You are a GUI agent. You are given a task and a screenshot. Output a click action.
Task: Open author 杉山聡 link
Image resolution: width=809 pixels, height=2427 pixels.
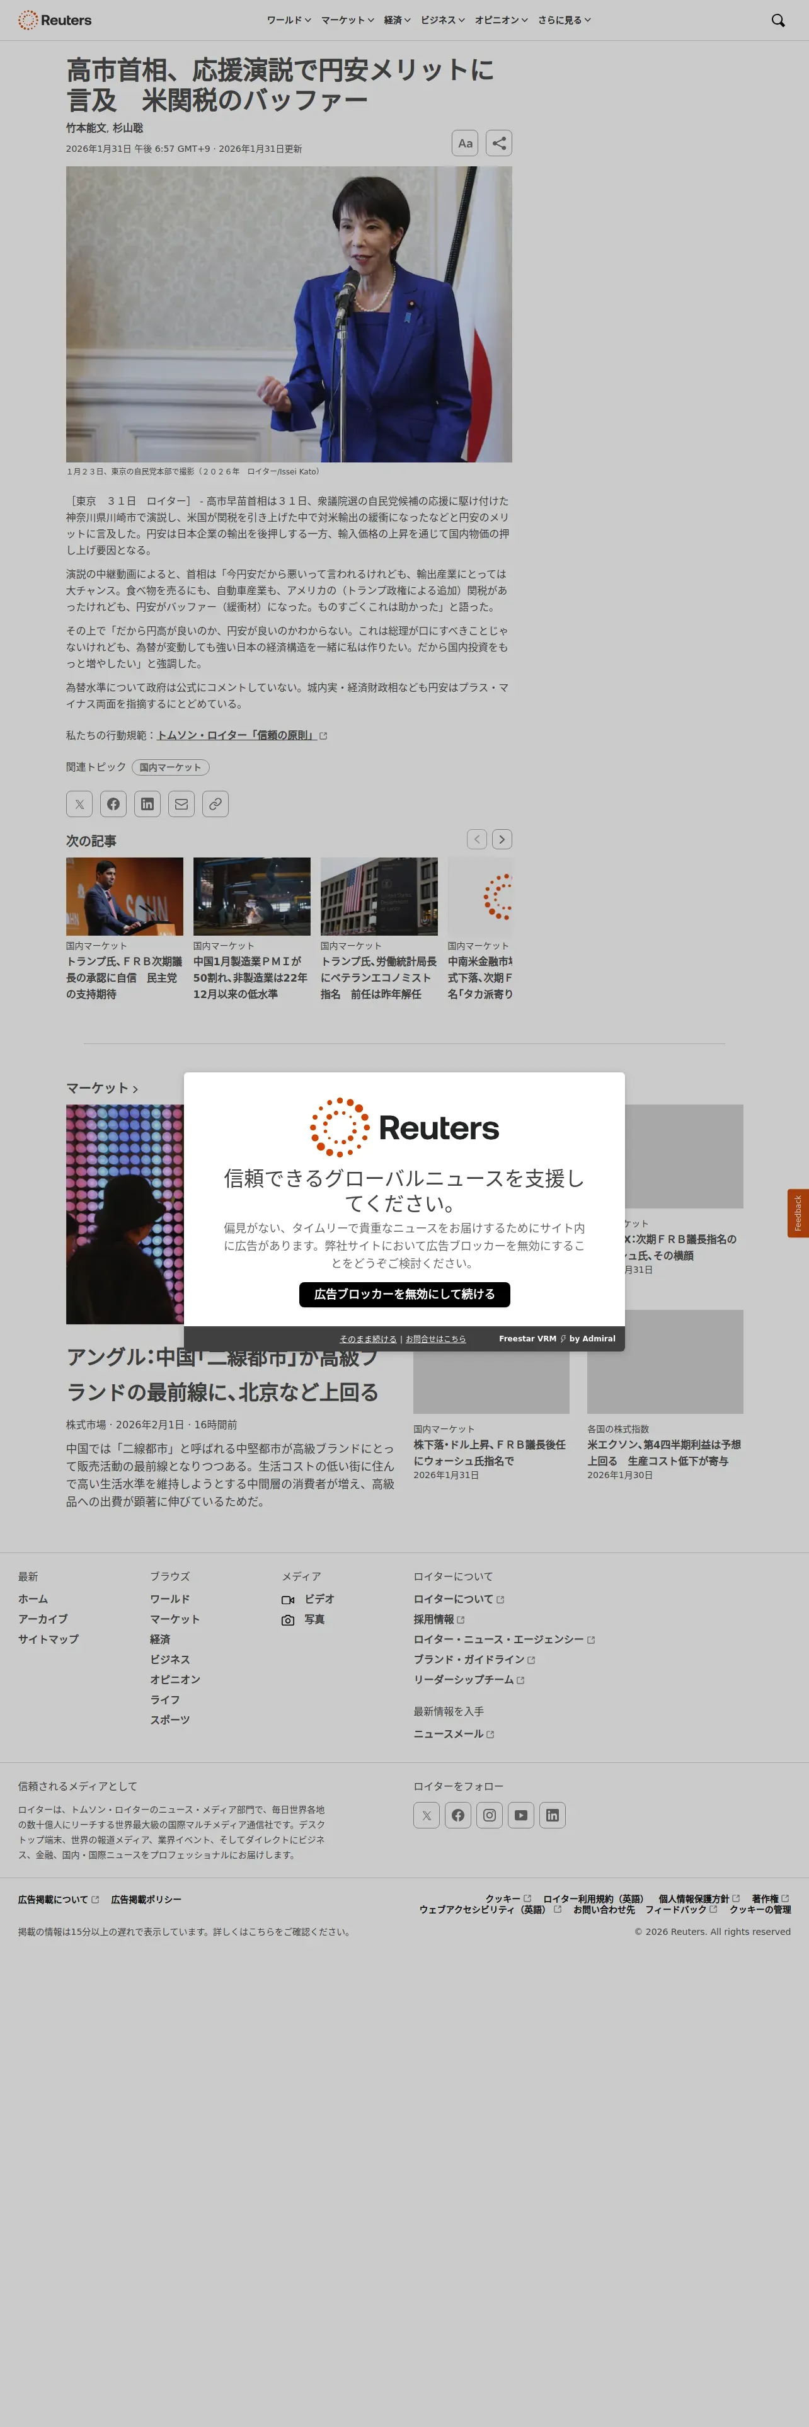pos(128,128)
